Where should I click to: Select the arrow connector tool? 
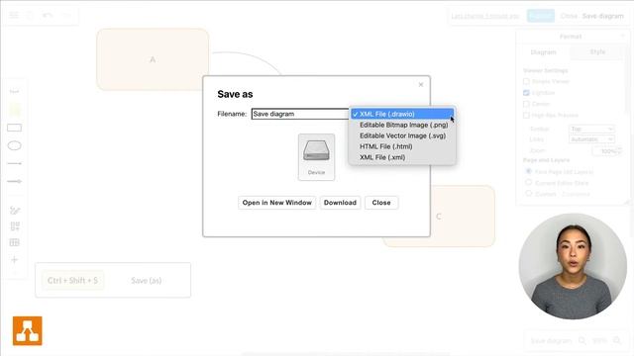click(15, 181)
